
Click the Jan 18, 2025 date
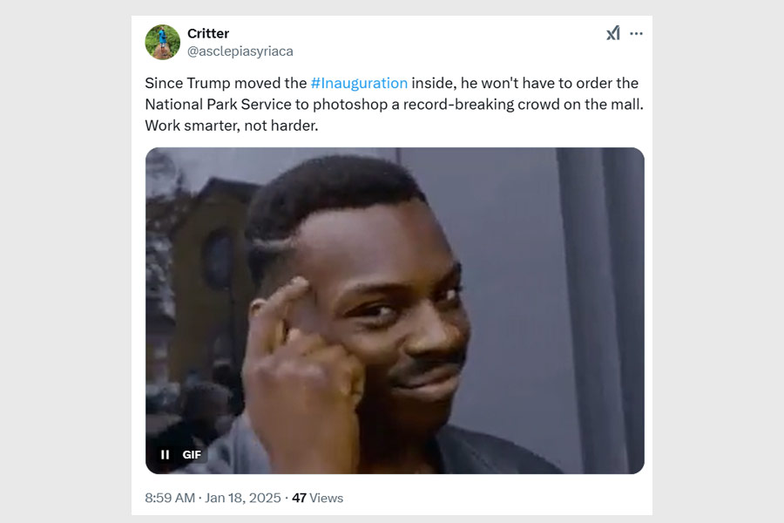coord(243,498)
